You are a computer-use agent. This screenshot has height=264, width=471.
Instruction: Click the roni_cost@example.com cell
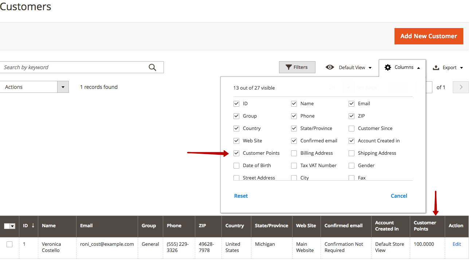(107, 244)
